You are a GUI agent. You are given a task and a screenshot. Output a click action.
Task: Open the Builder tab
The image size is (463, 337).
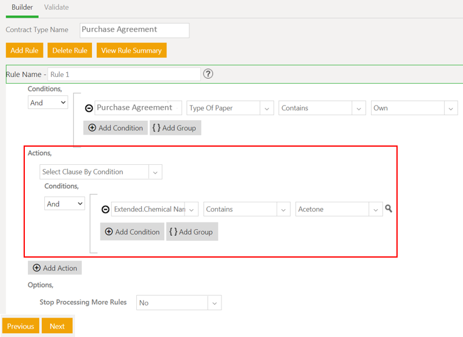point(22,7)
